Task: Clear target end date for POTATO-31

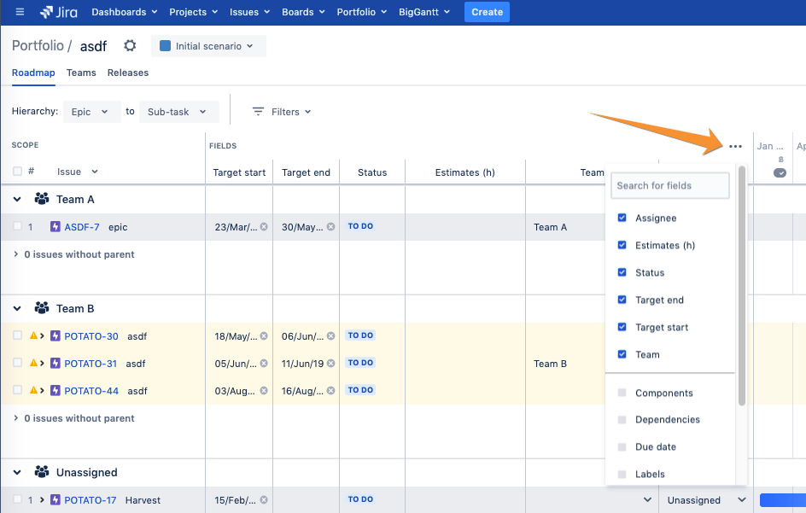Action: click(330, 364)
